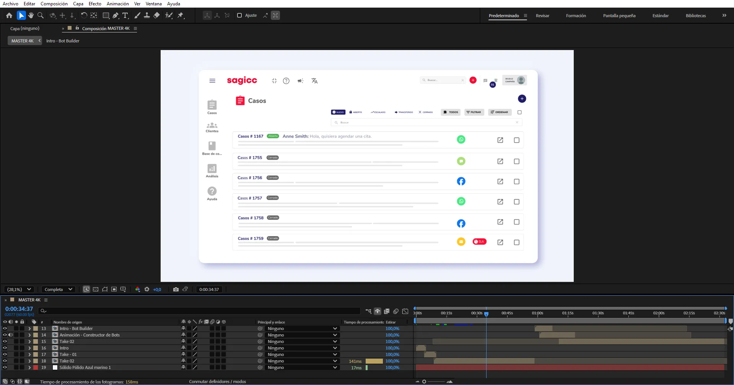The width and height of the screenshot is (734, 385).
Task: Open the MASTER 4K timeline panel menu
Action: point(46,300)
